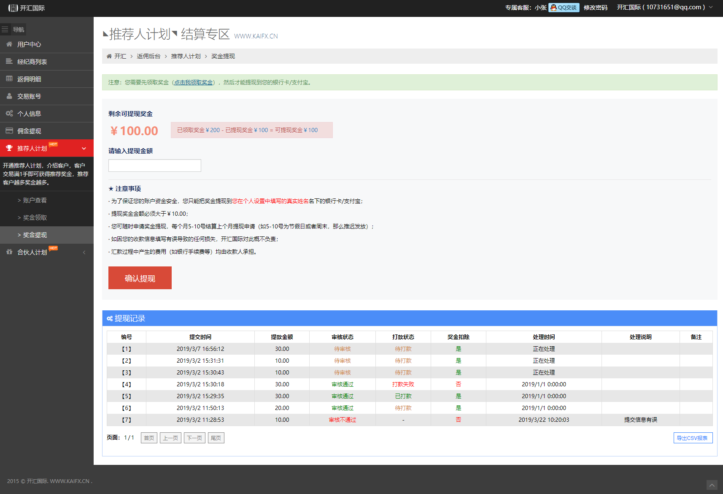Click the 审核状态 column header
Image resolution: width=723 pixels, height=494 pixels.
[343, 337]
